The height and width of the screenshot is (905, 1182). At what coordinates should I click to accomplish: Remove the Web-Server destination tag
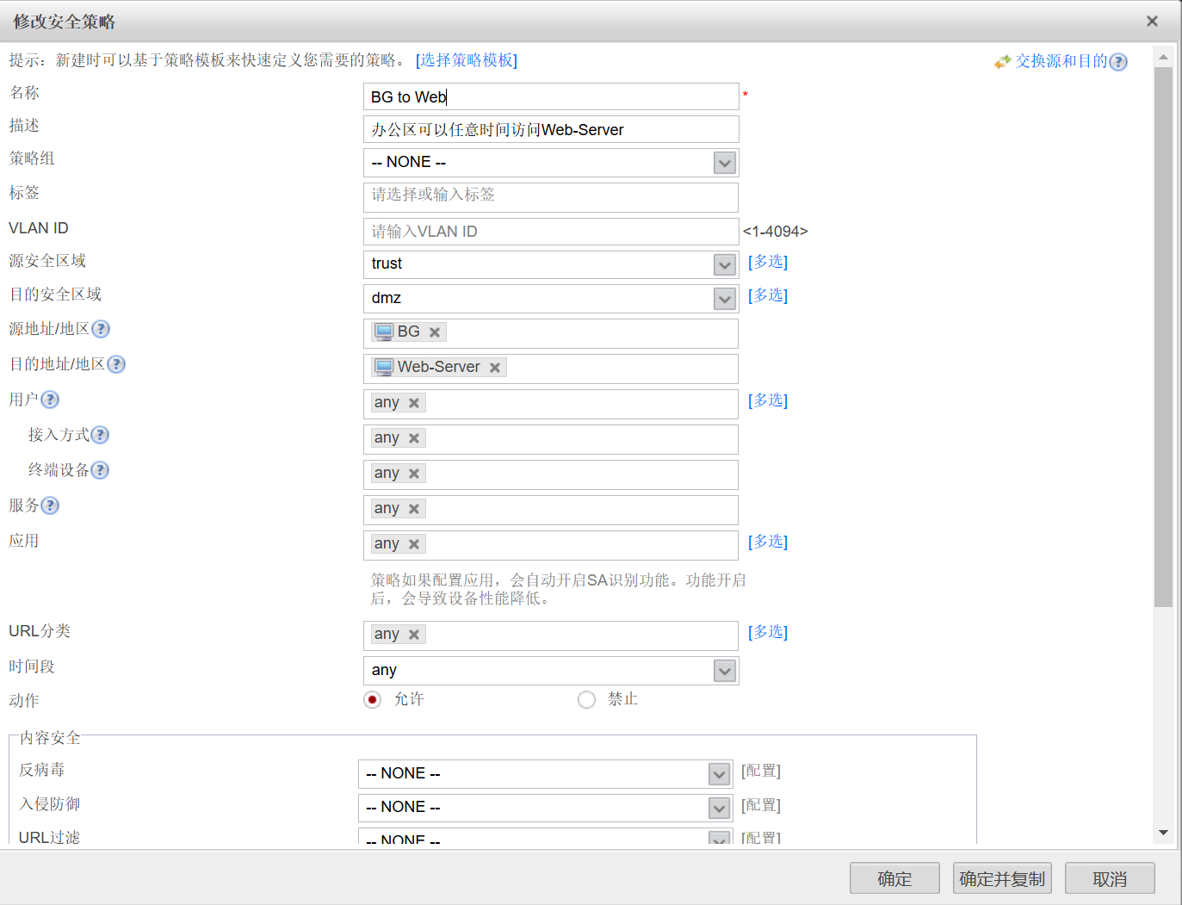pyautogui.click(x=495, y=368)
